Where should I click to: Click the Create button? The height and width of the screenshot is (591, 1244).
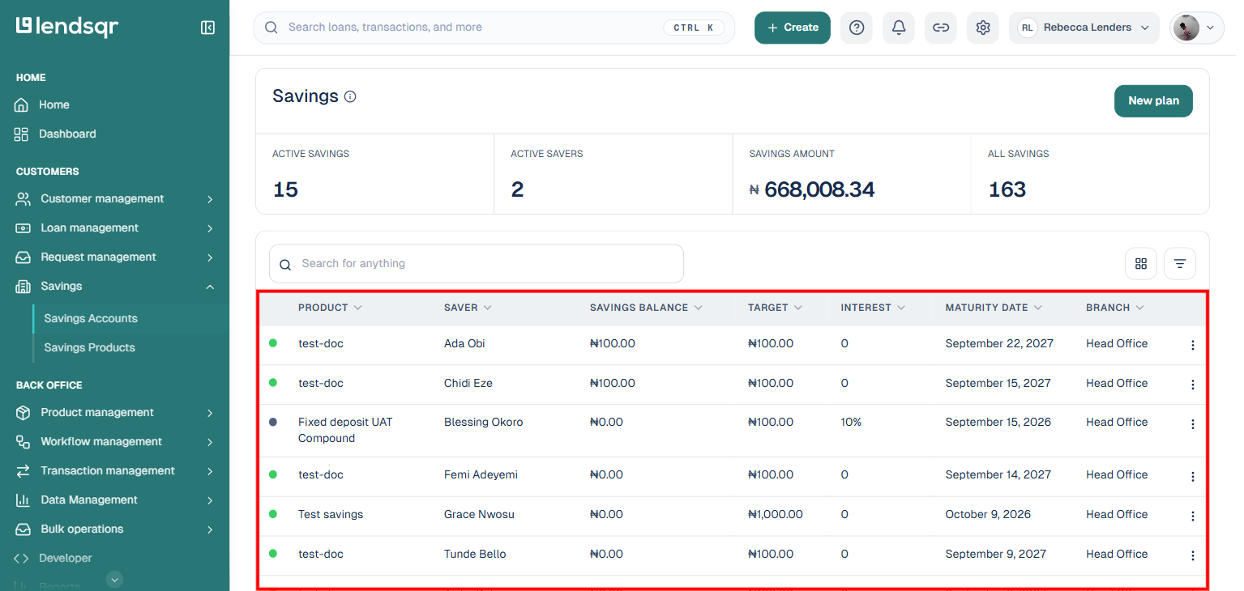pyautogui.click(x=793, y=28)
